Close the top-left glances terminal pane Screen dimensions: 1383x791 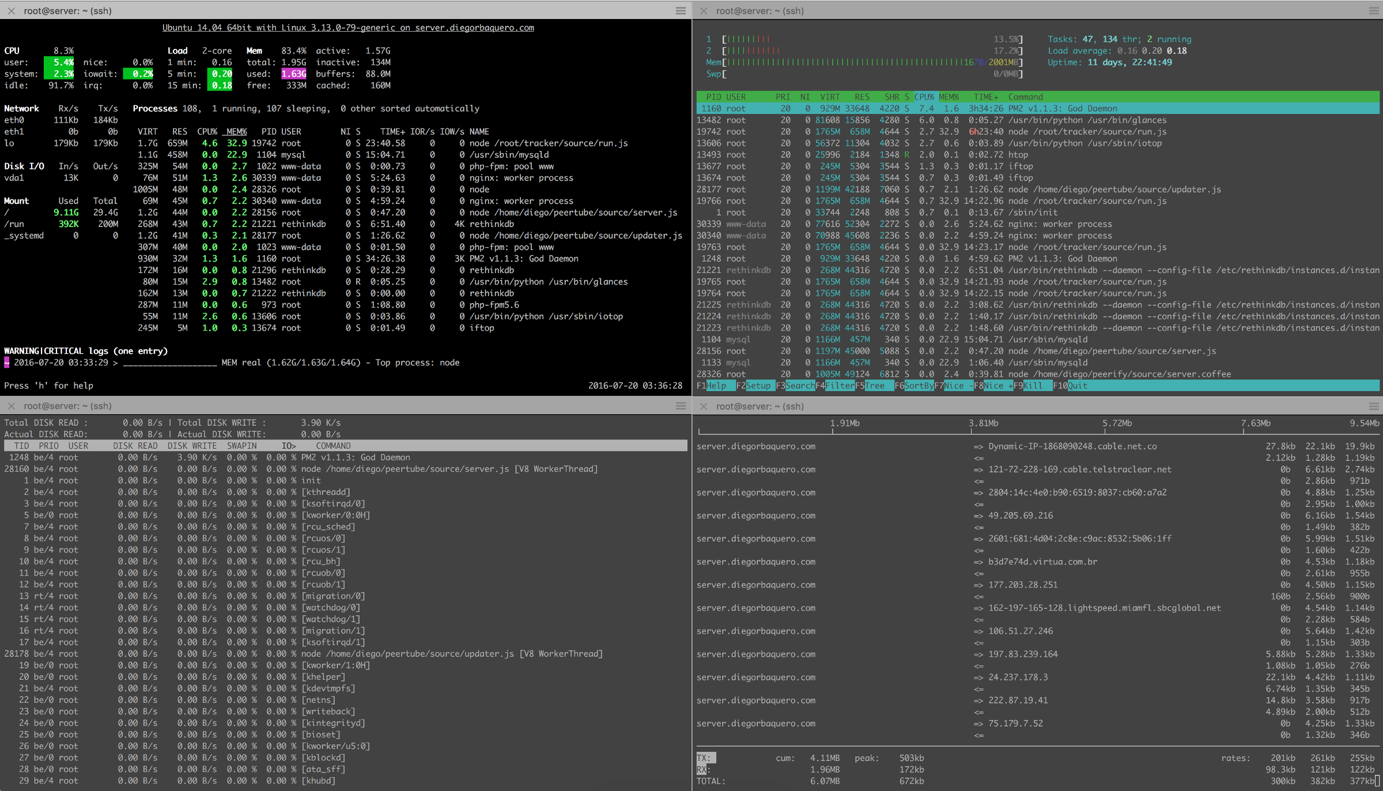coord(11,10)
